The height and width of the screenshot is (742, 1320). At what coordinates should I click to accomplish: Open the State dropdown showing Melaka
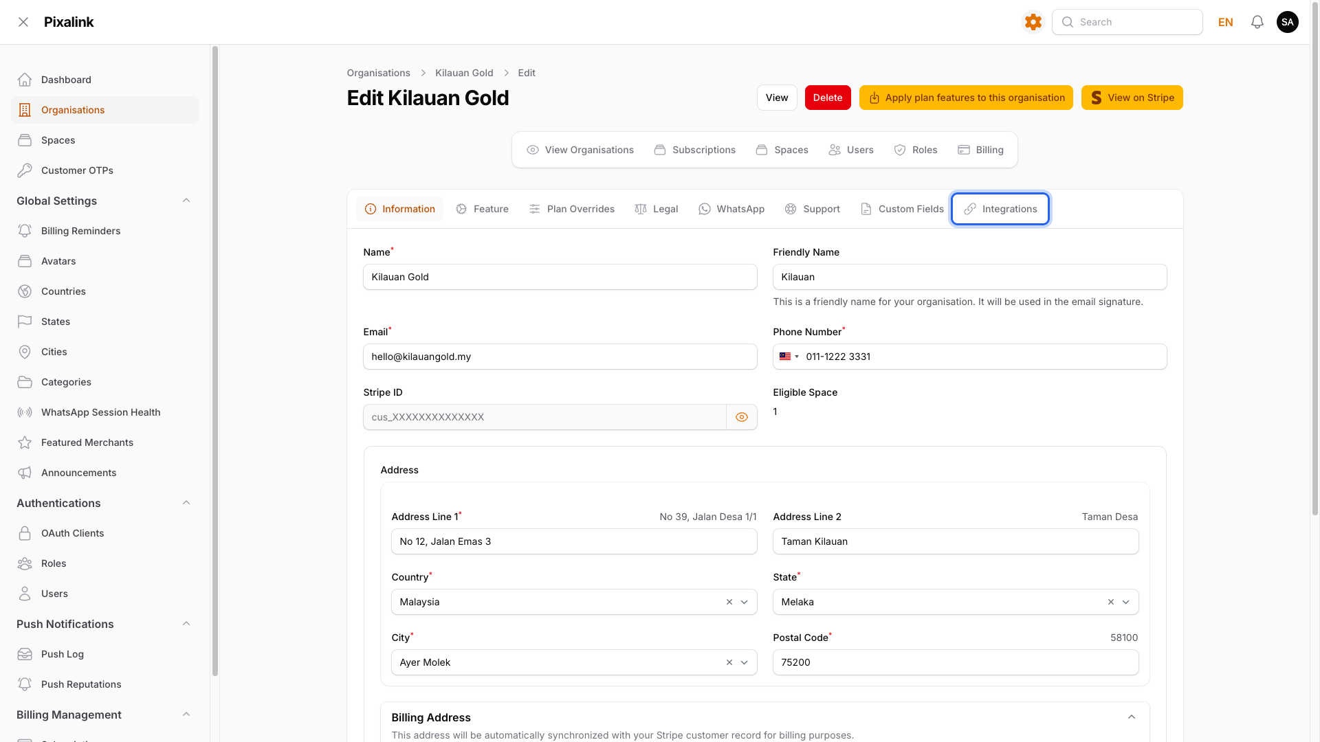click(956, 602)
